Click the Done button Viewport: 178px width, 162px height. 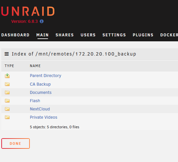click(16, 143)
